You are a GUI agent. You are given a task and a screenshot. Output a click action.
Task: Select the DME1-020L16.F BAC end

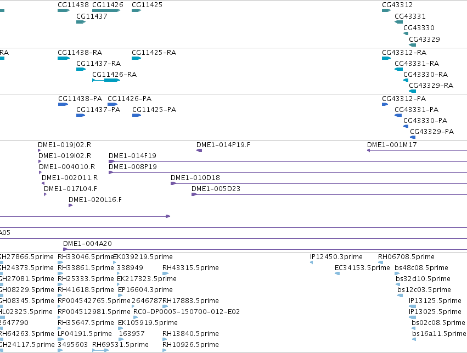click(x=71, y=205)
